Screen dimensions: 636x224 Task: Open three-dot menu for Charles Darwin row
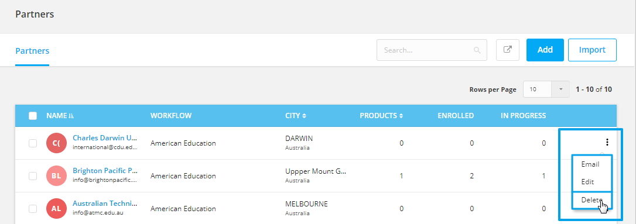click(607, 142)
